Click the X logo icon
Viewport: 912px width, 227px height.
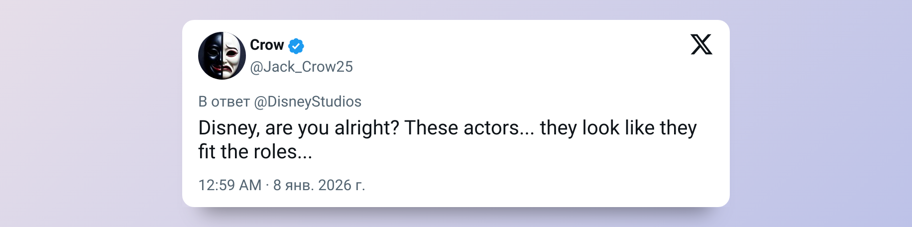point(701,44)
